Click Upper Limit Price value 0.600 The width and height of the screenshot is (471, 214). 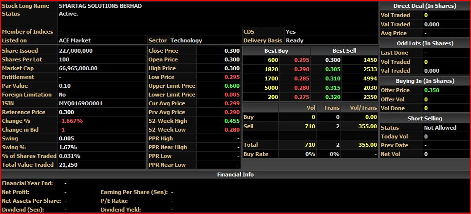tap(232, 86)
